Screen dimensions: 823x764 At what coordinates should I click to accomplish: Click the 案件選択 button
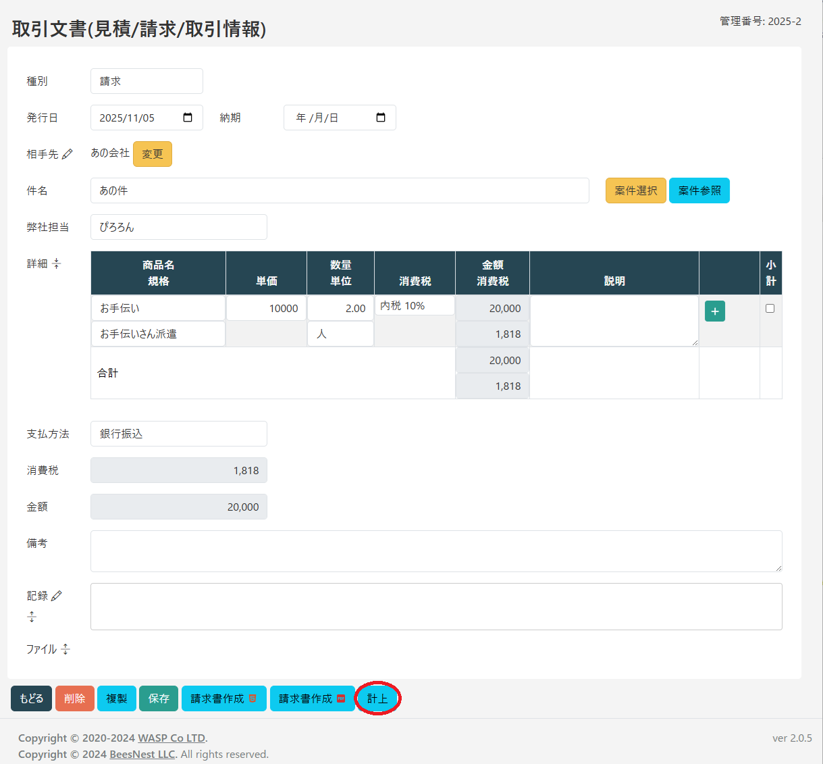635,190
